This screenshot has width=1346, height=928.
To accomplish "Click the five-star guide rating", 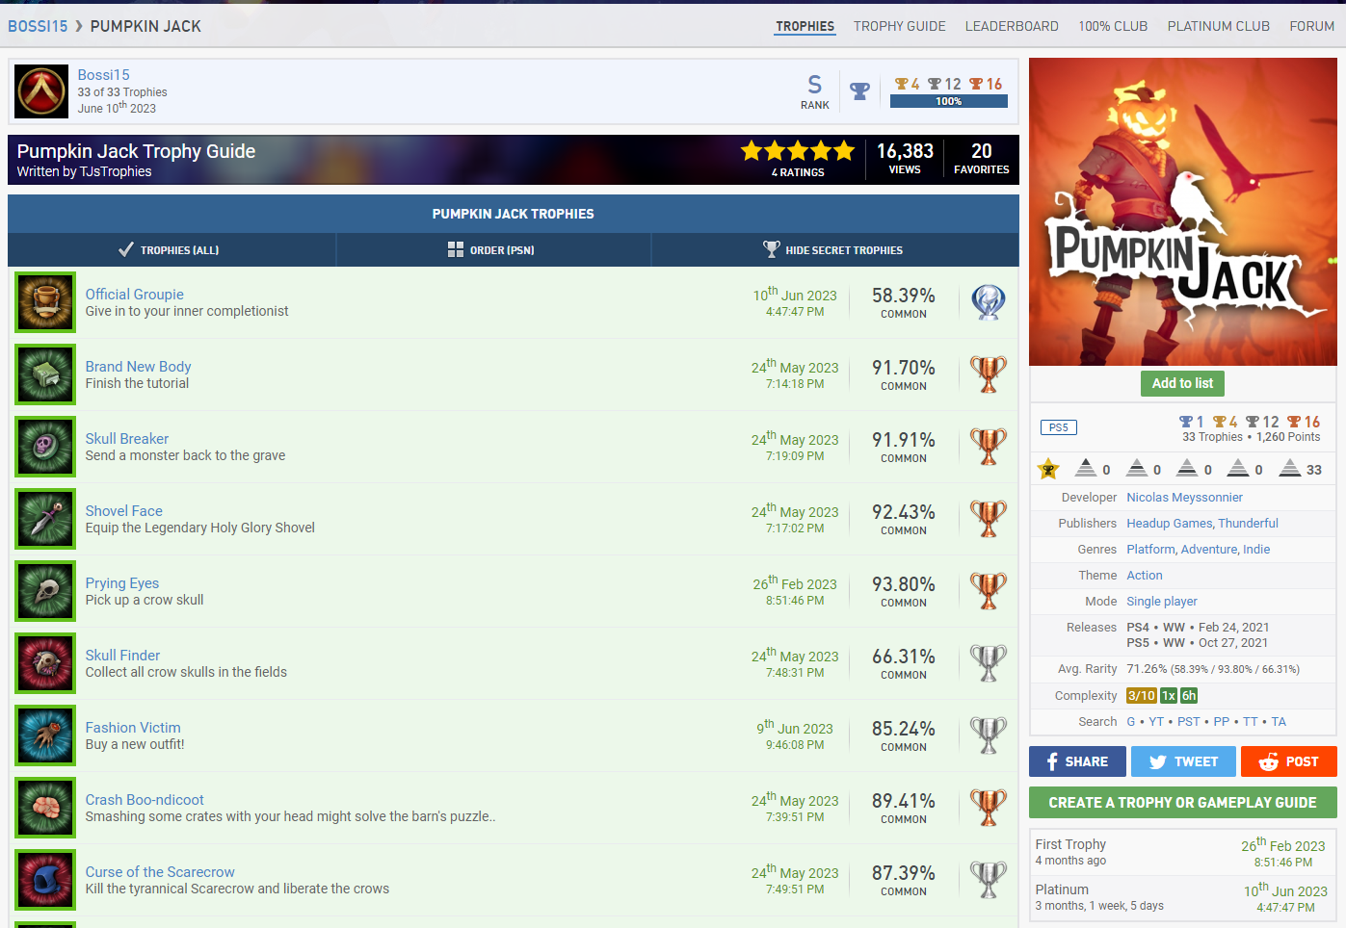I will tap(797, 151).
